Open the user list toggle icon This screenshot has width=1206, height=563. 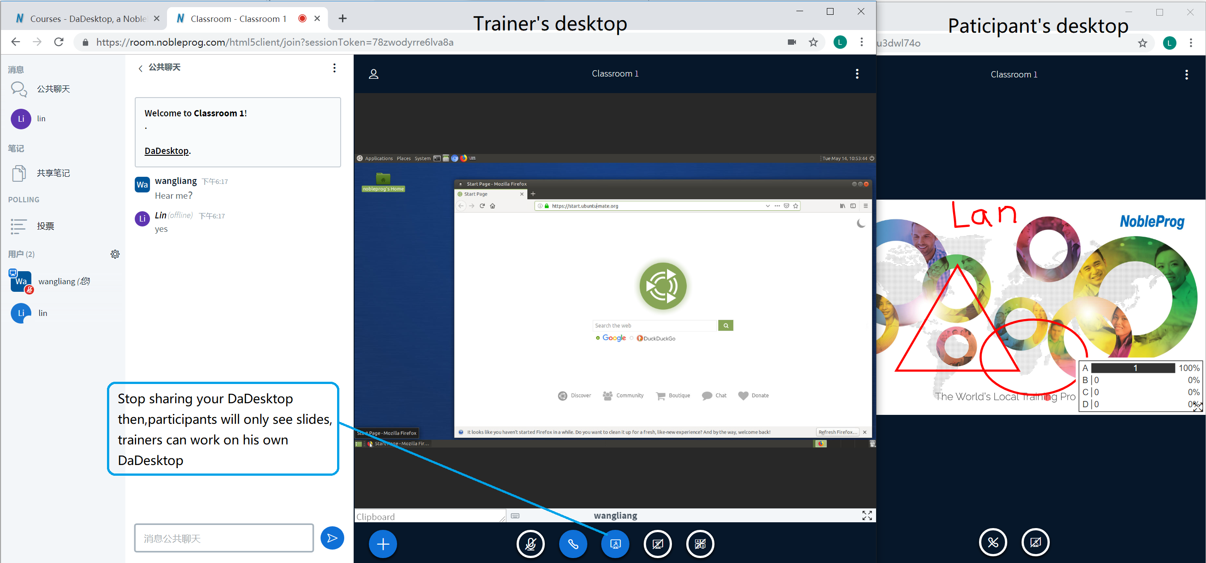coord(373,74)
